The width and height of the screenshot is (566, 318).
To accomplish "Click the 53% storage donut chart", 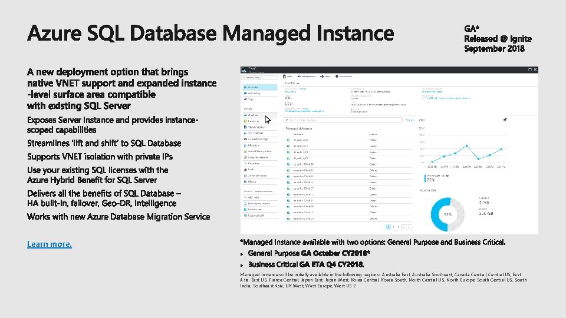I will 447,214.
